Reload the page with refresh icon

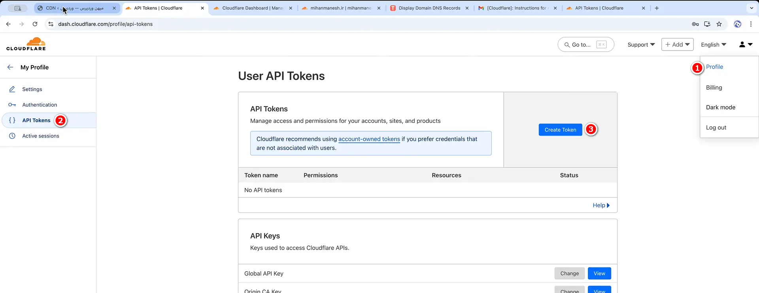[35, 24]
